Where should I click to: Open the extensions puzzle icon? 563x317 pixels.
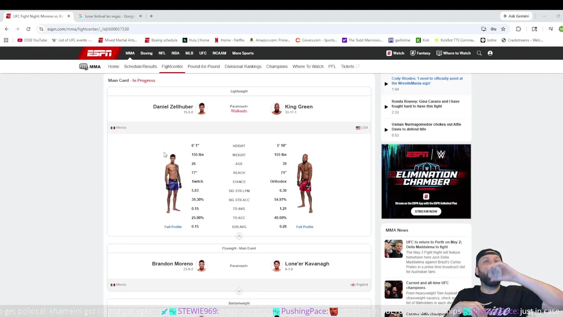coord(518,29)
